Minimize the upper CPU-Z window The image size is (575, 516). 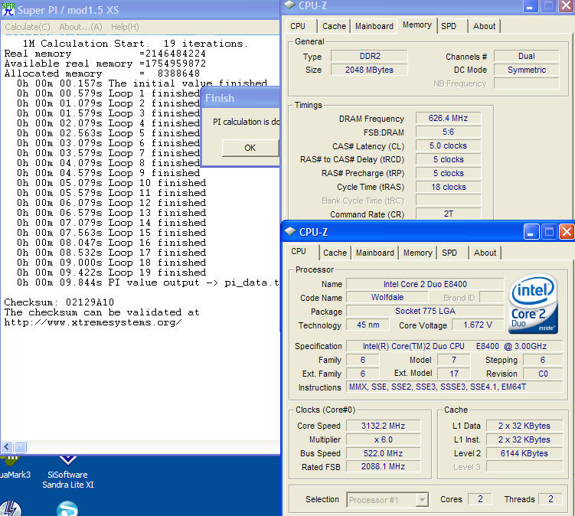pyautogui.click(x=531, y=6)
